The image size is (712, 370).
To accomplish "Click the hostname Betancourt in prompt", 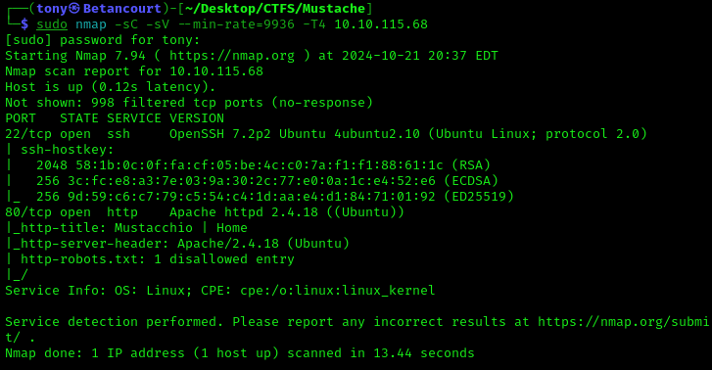I will tap(122, 9).
